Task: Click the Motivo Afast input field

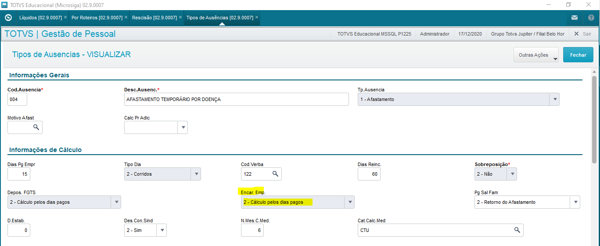Action: 25,127
